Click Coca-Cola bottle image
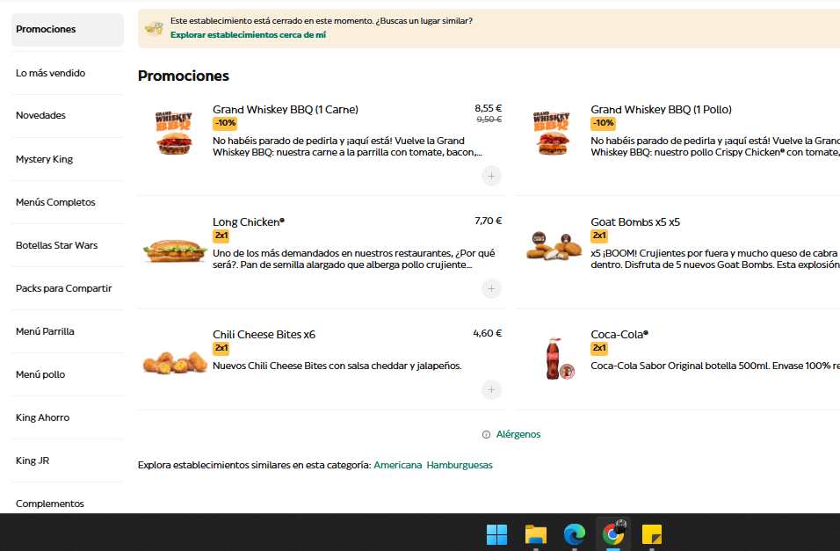Image resolution: width=840 pixels, height=551 pixels. [560, 359]
